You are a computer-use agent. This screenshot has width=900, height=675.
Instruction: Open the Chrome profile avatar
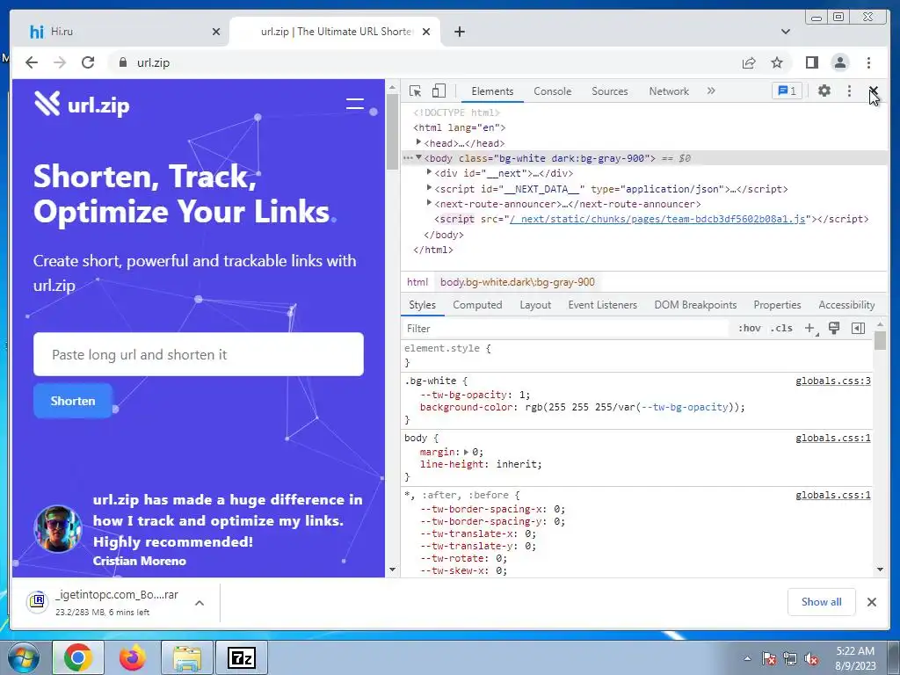click(839, 62)
